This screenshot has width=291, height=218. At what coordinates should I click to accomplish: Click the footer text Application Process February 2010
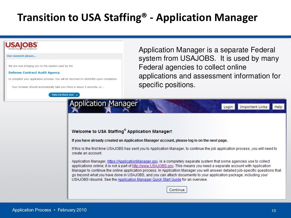[49, 210]
